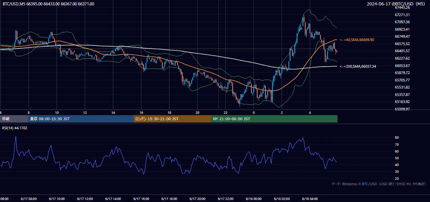Click the ロンドン 15:30-21:00 JST session bar
The height and width of the screenshot is (202, 430).
(x=172, y=119)
